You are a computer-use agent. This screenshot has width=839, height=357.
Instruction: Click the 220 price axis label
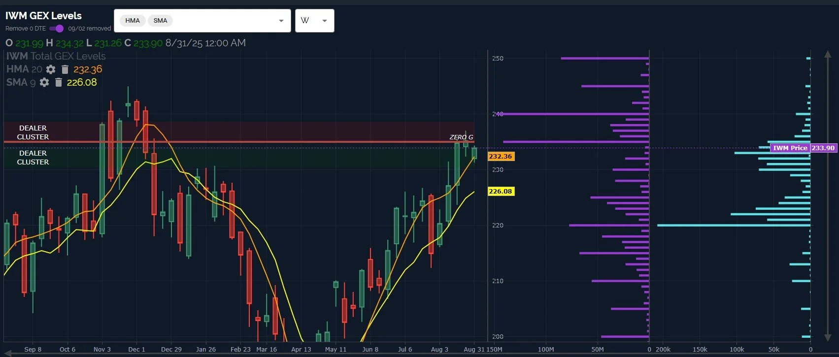click(x=498, y=225)
